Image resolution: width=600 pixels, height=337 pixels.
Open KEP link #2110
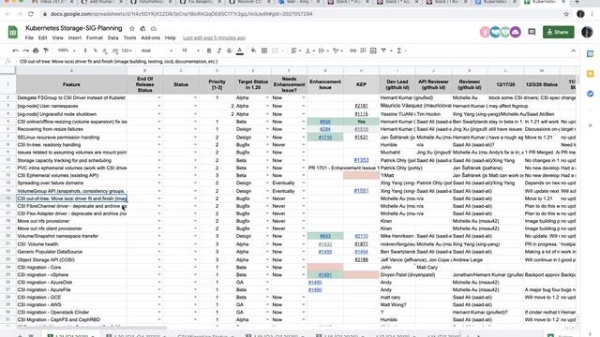[x=361, y=236]
